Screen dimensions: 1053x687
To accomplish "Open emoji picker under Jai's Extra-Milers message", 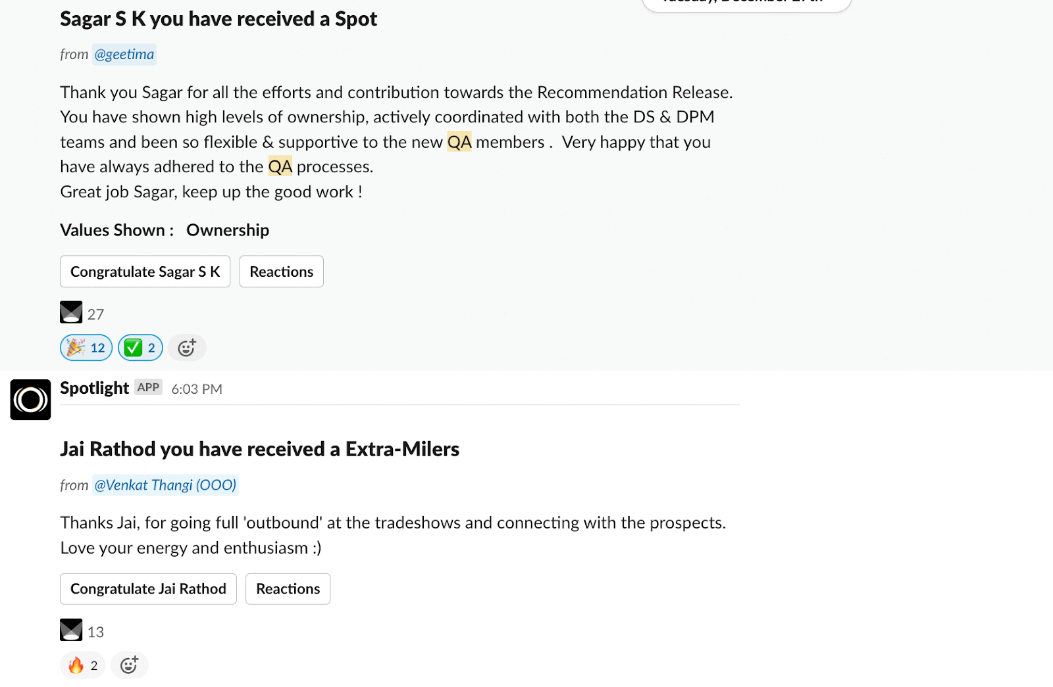I will click(129, 665).
